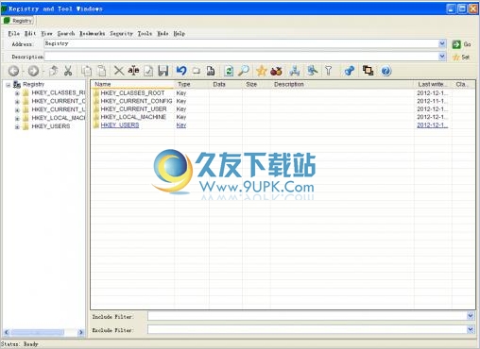The width and height of the screenshot is (480, 349).
Task: Click the yellow star Bookmarks icon
Action: 262,71
